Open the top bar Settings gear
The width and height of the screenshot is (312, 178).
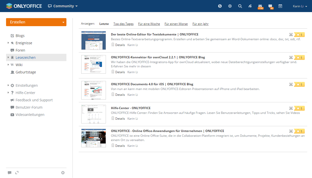click(x=230, y=6)
